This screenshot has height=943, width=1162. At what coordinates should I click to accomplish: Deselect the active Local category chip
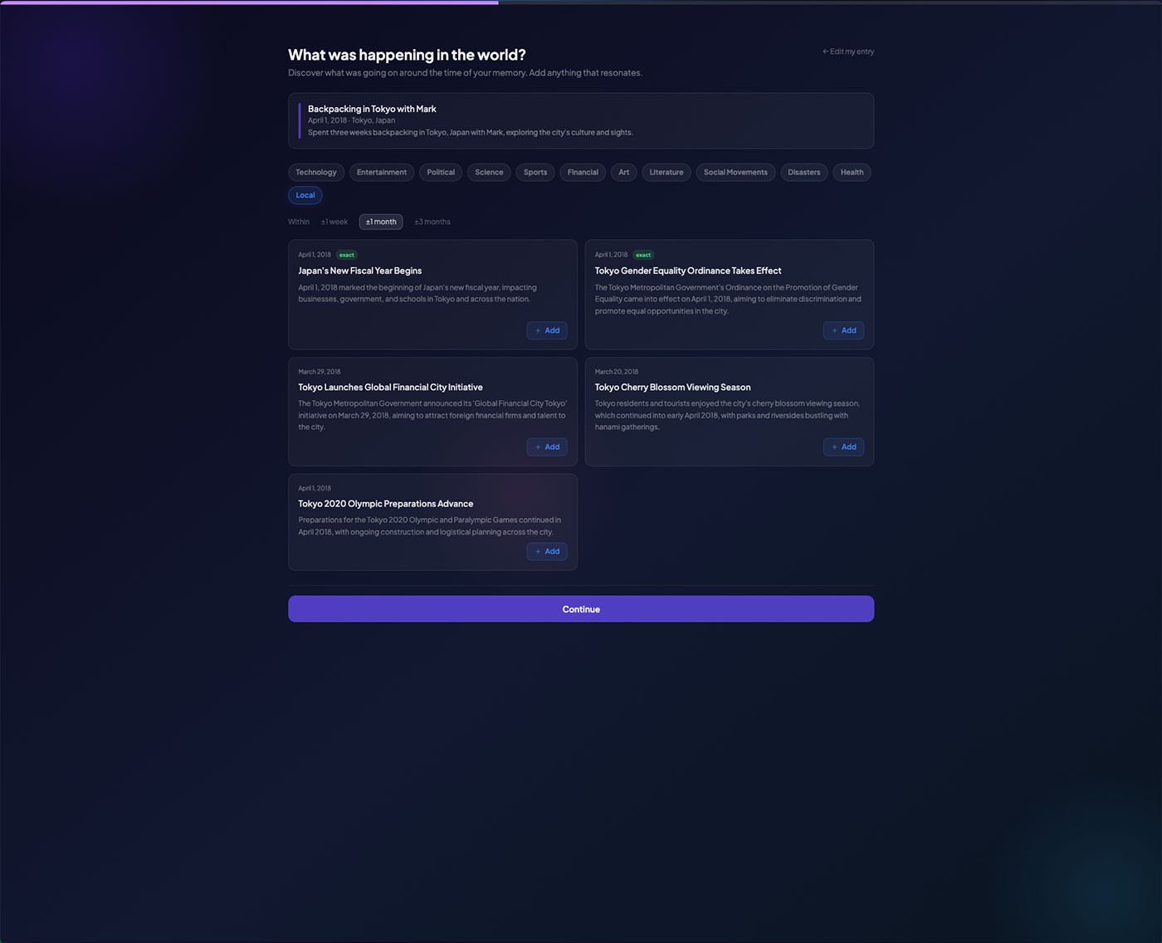tap(305, 196)
